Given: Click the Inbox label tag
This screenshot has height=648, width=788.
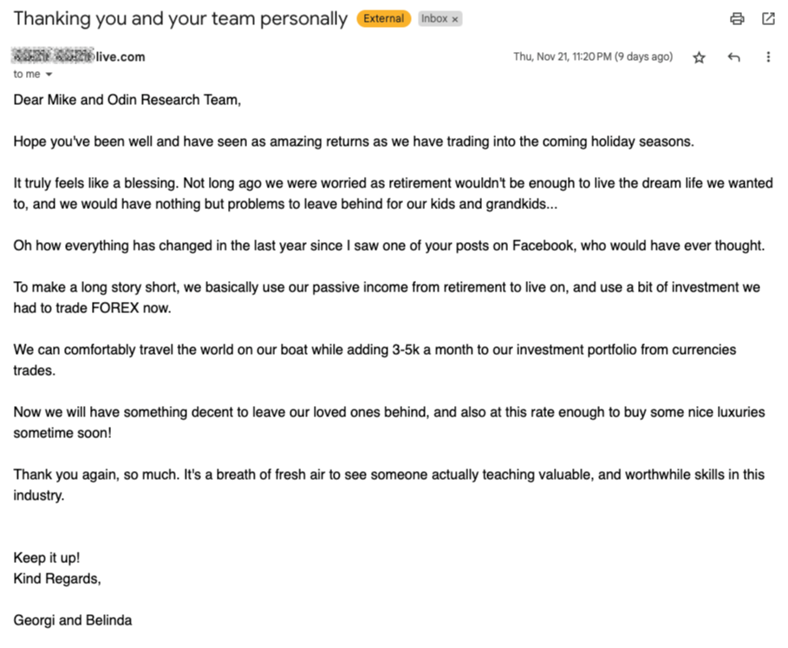Looking at the screenshot, I should [434, 18].
